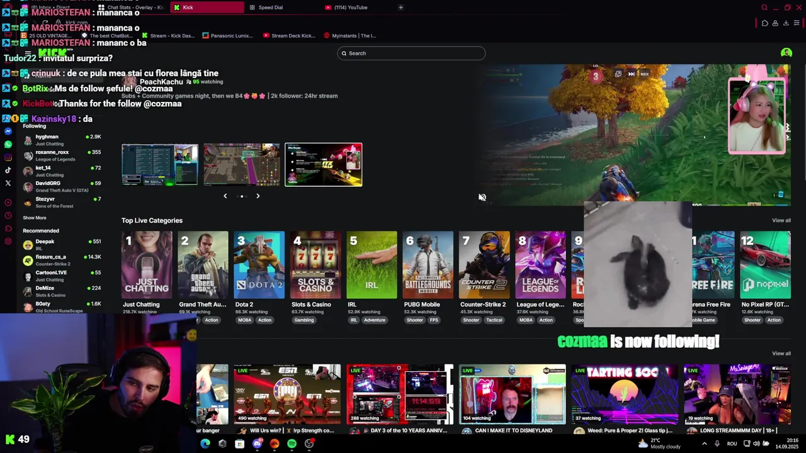
Task: Click the RGX button on stream preview
Action: 644,74
